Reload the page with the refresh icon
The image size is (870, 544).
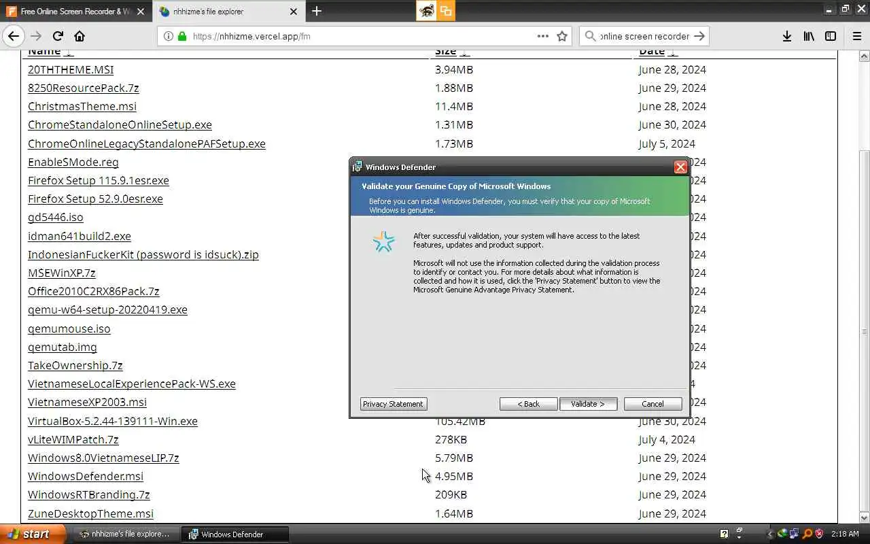[x=58, y=36]
